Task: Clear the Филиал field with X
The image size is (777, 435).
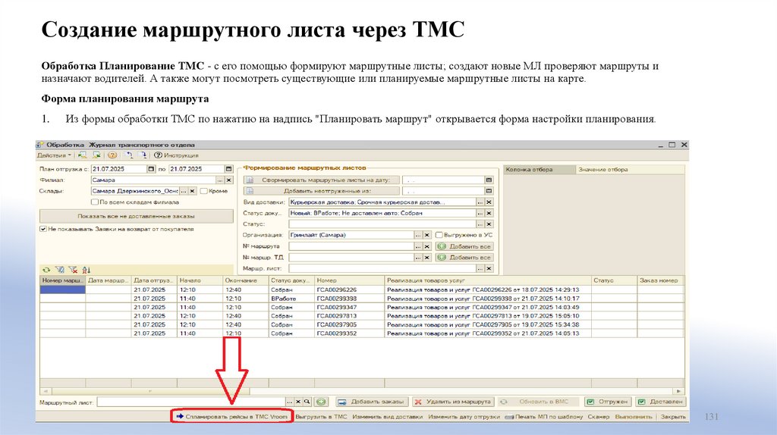Action: pos(229,180)
